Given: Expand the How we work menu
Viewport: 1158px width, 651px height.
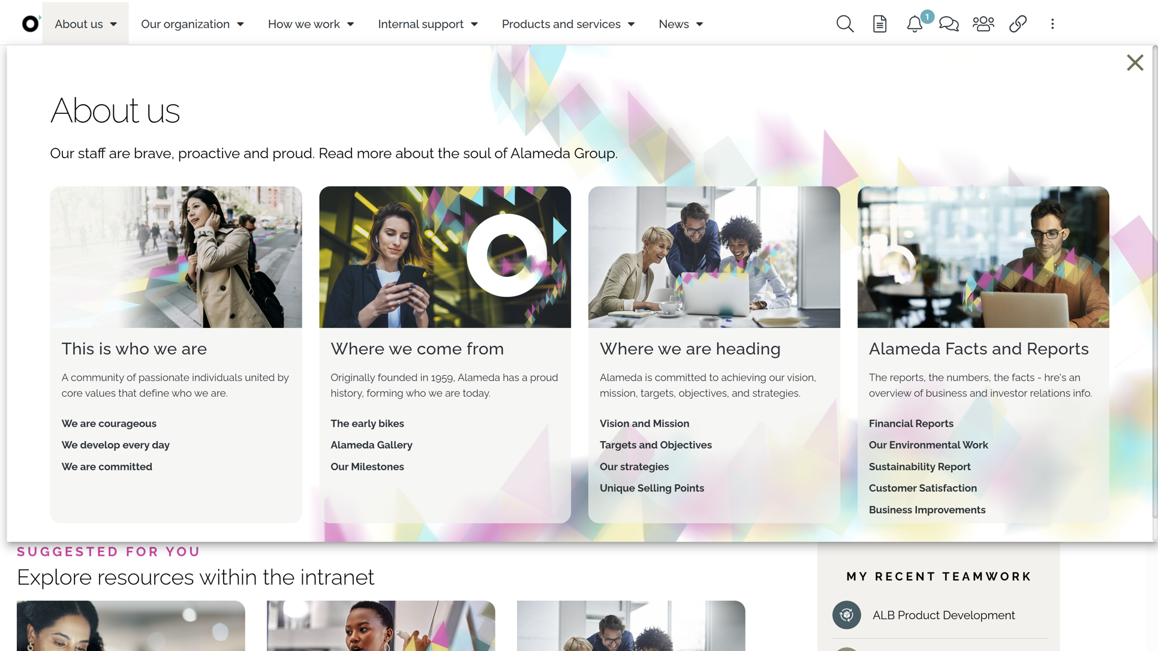Looking at the screenshot, I should click(x=311, y=24).
